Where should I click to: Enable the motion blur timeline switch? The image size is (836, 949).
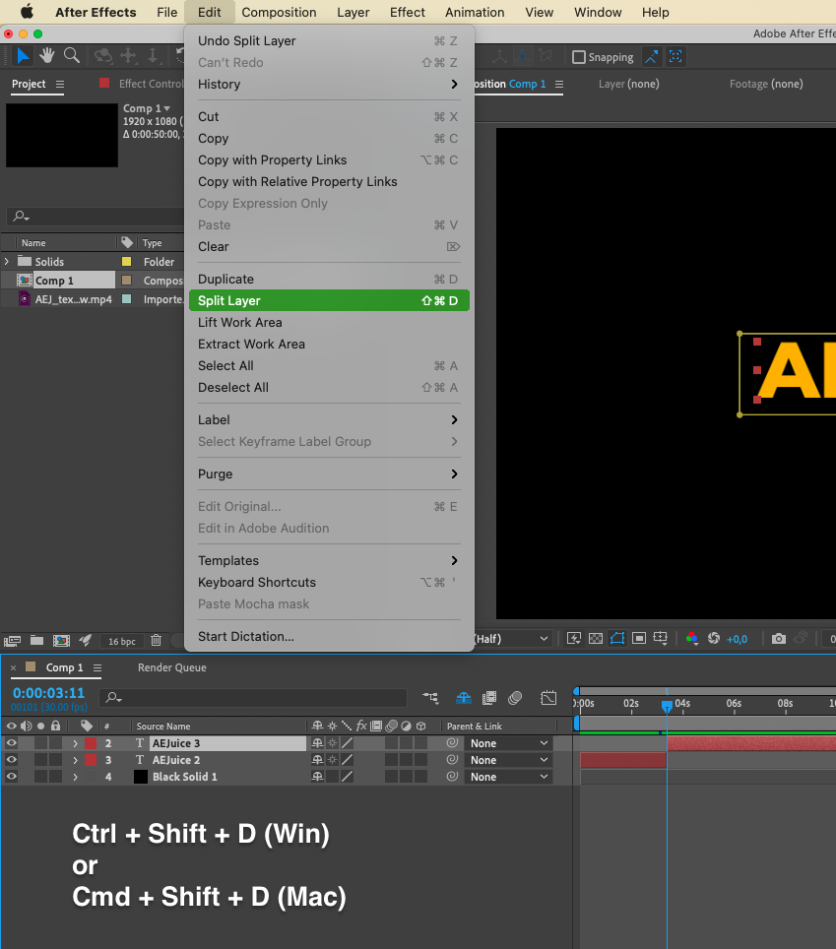click(x=515, y=698)
